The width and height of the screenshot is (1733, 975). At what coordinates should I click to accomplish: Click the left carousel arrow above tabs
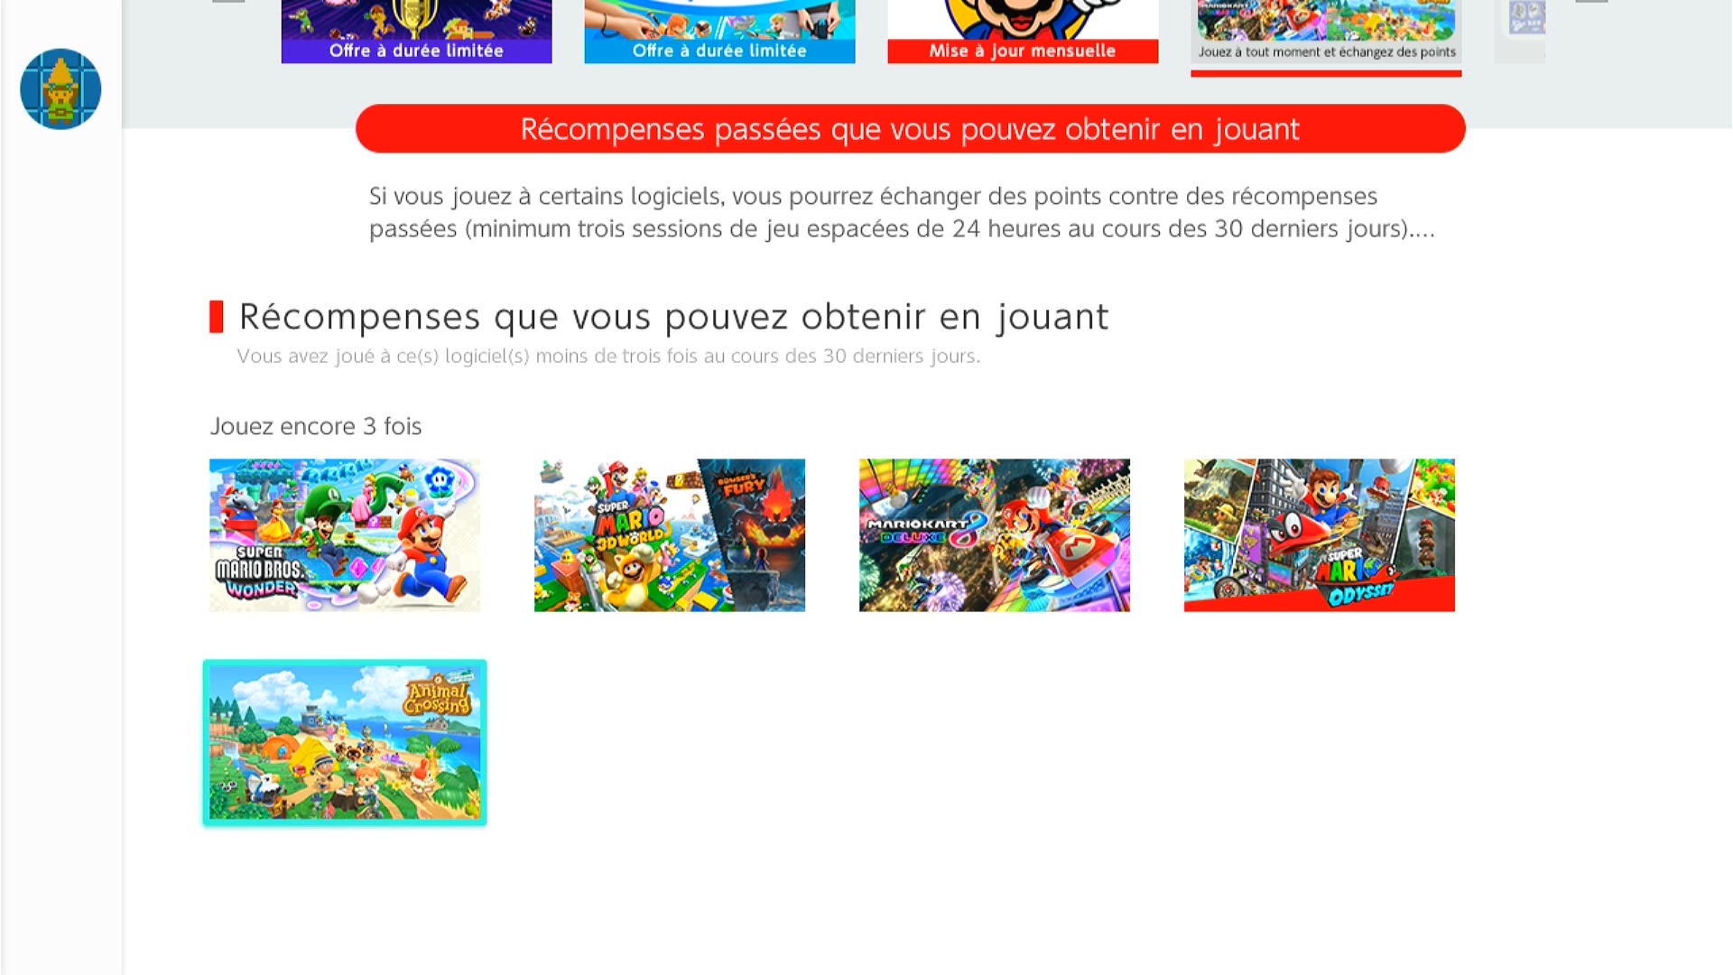(228, 2)
